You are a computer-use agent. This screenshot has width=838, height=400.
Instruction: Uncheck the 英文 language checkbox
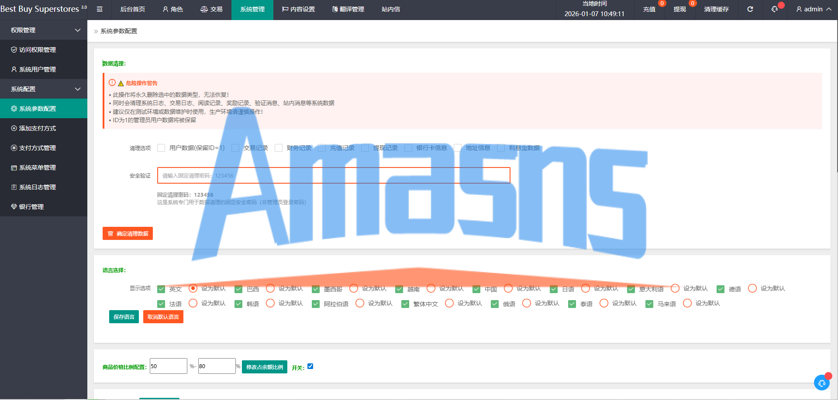point(161,289)
